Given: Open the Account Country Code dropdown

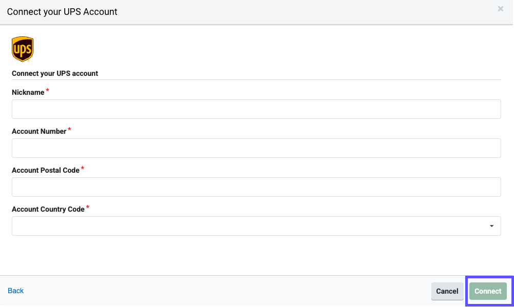Looking at the screenshot, I should tap(256, 226).
